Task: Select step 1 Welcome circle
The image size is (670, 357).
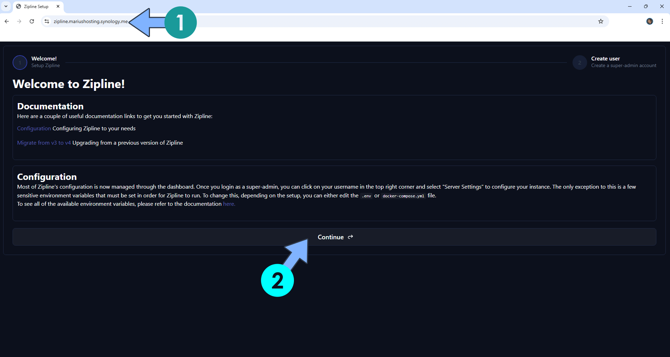Action: tap(20, 63)
